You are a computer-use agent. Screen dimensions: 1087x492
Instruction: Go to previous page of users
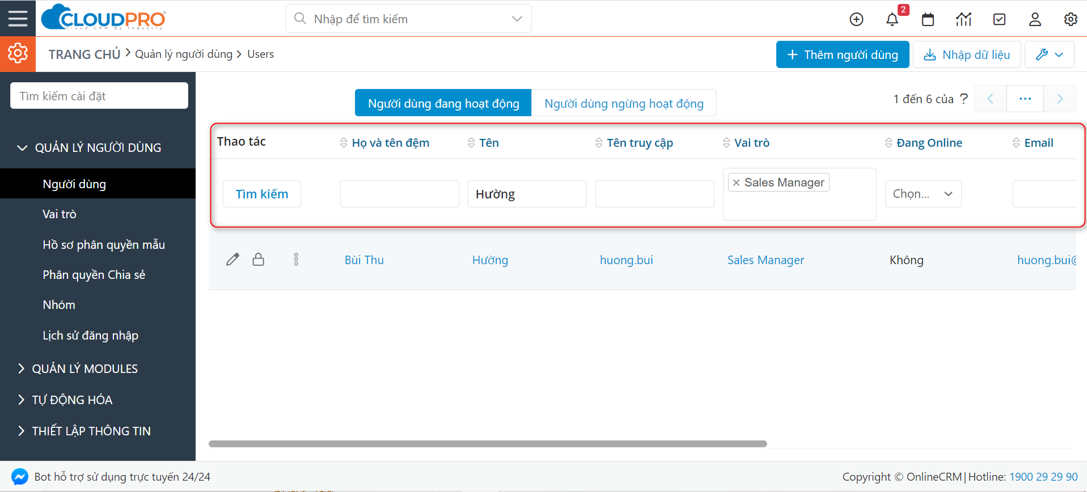click(991, 99)
